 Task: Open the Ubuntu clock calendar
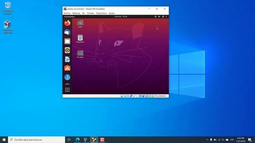point(121,17)
